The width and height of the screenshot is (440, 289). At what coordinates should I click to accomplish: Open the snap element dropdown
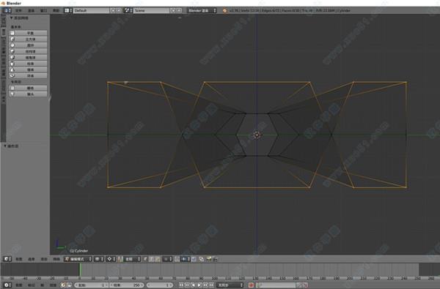click(x=186, y=259)
